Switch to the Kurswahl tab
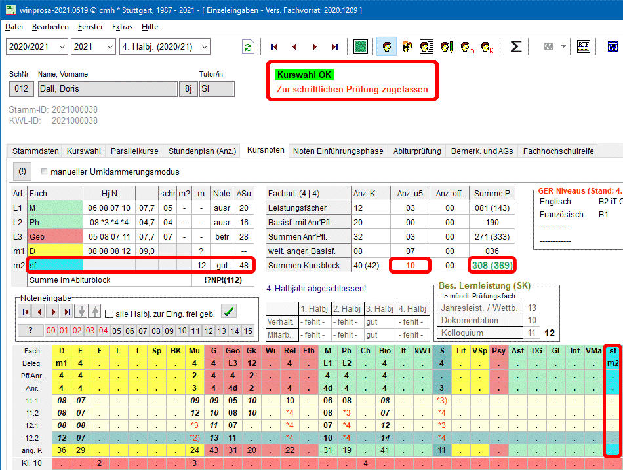623x470 pixels. pos(84,151)
